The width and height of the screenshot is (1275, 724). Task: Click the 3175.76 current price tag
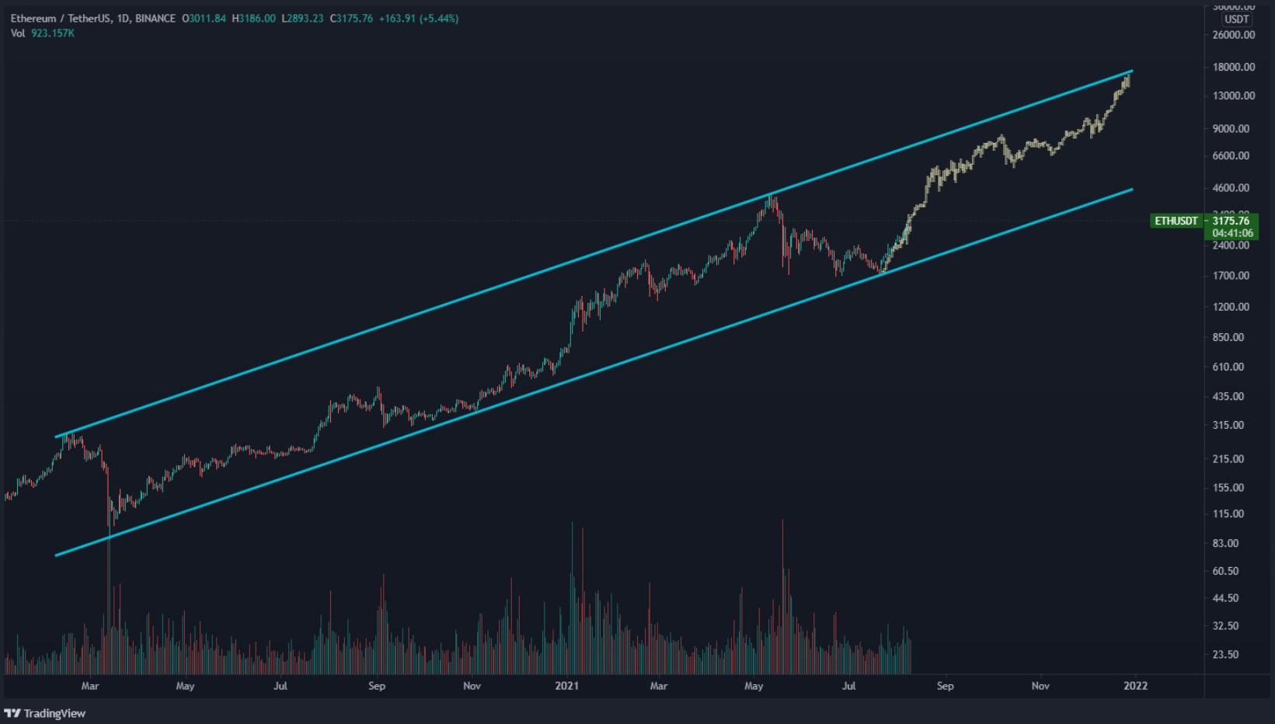[x=1231, y=221]
